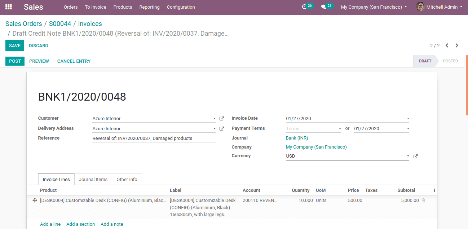
Task: Click Add a note link
Action: (112, 224)
